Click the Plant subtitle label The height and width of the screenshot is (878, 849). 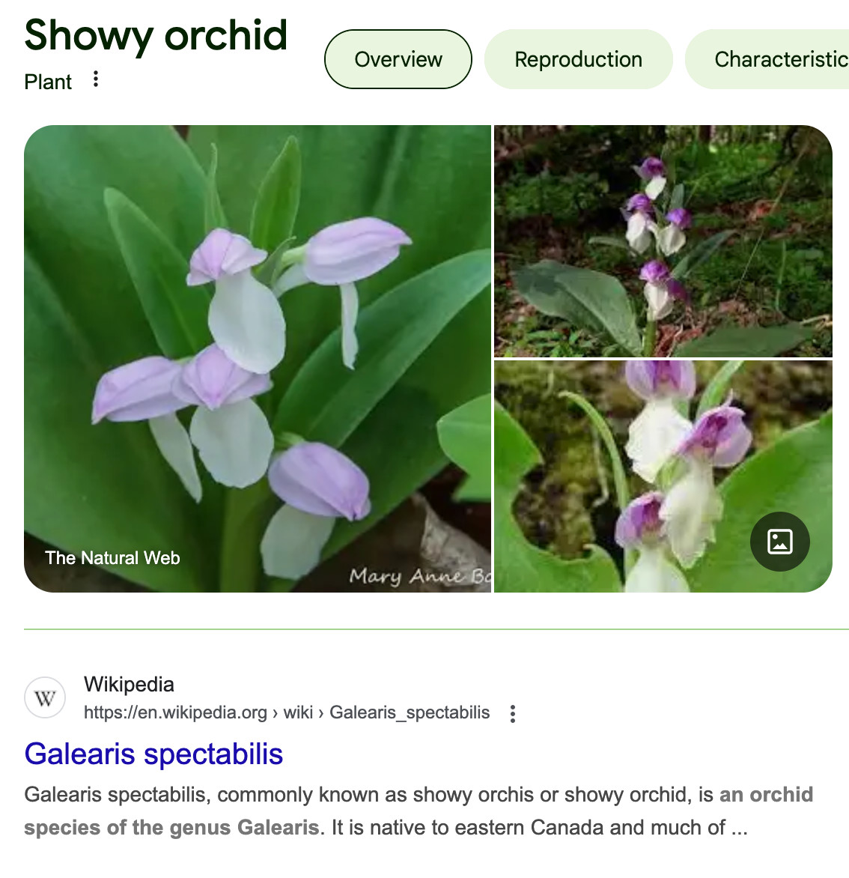pos(48,82)
